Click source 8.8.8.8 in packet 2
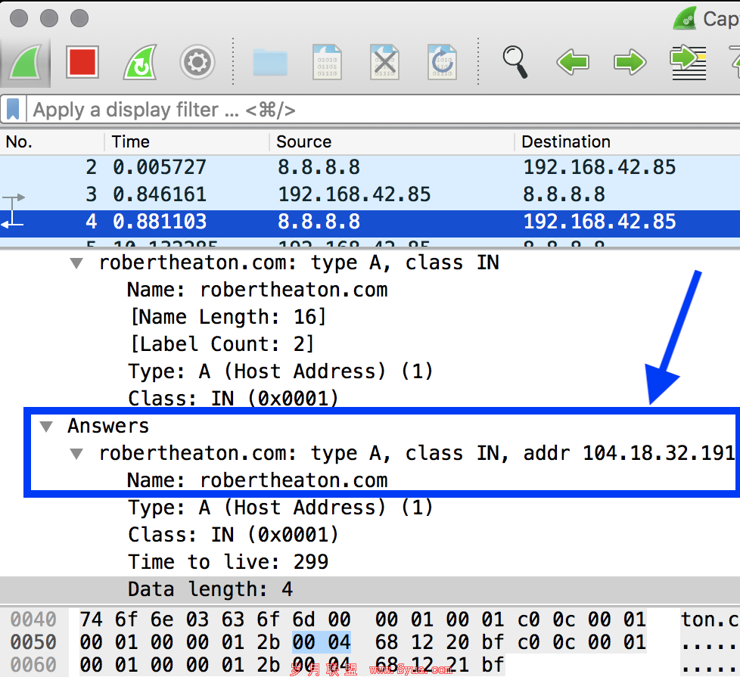 click(x=319, y=167)
